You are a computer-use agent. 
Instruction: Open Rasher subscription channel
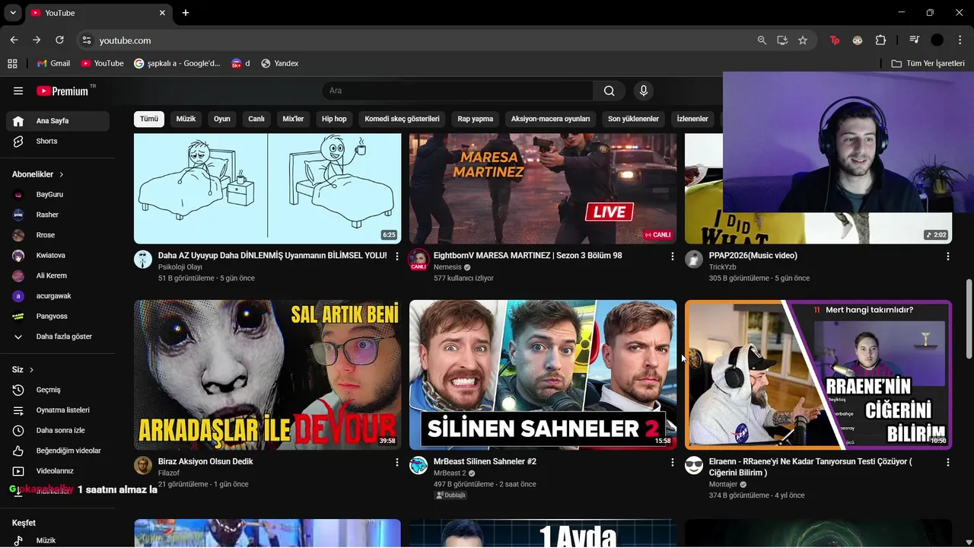click(x=58, y=215)
